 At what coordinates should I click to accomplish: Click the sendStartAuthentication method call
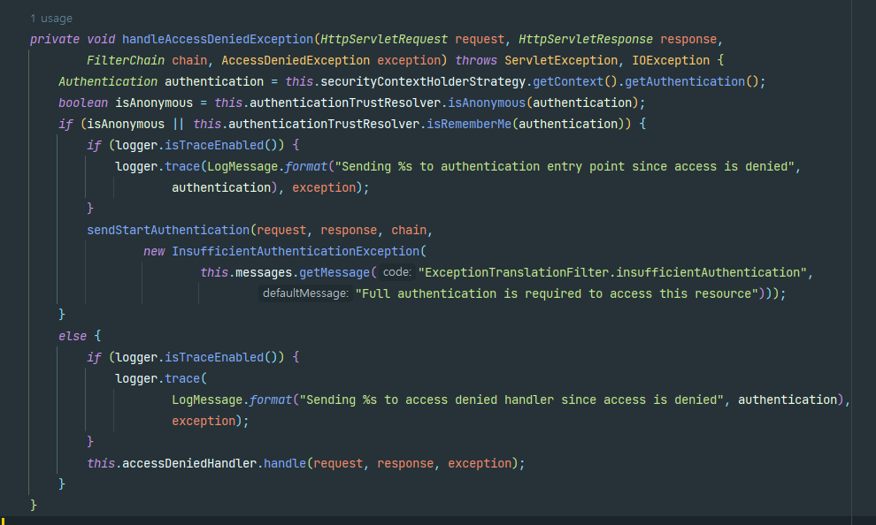[168, 231]
